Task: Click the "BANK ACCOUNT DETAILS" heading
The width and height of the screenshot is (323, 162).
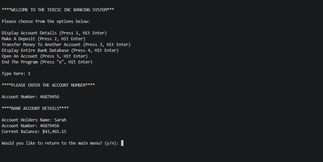Action: pyautogui.click(x=35, y=108)
